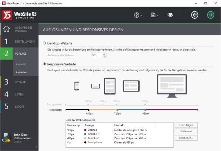Click the home icon in sidebar
Screen dimensions: 221x151
point(7,29)
